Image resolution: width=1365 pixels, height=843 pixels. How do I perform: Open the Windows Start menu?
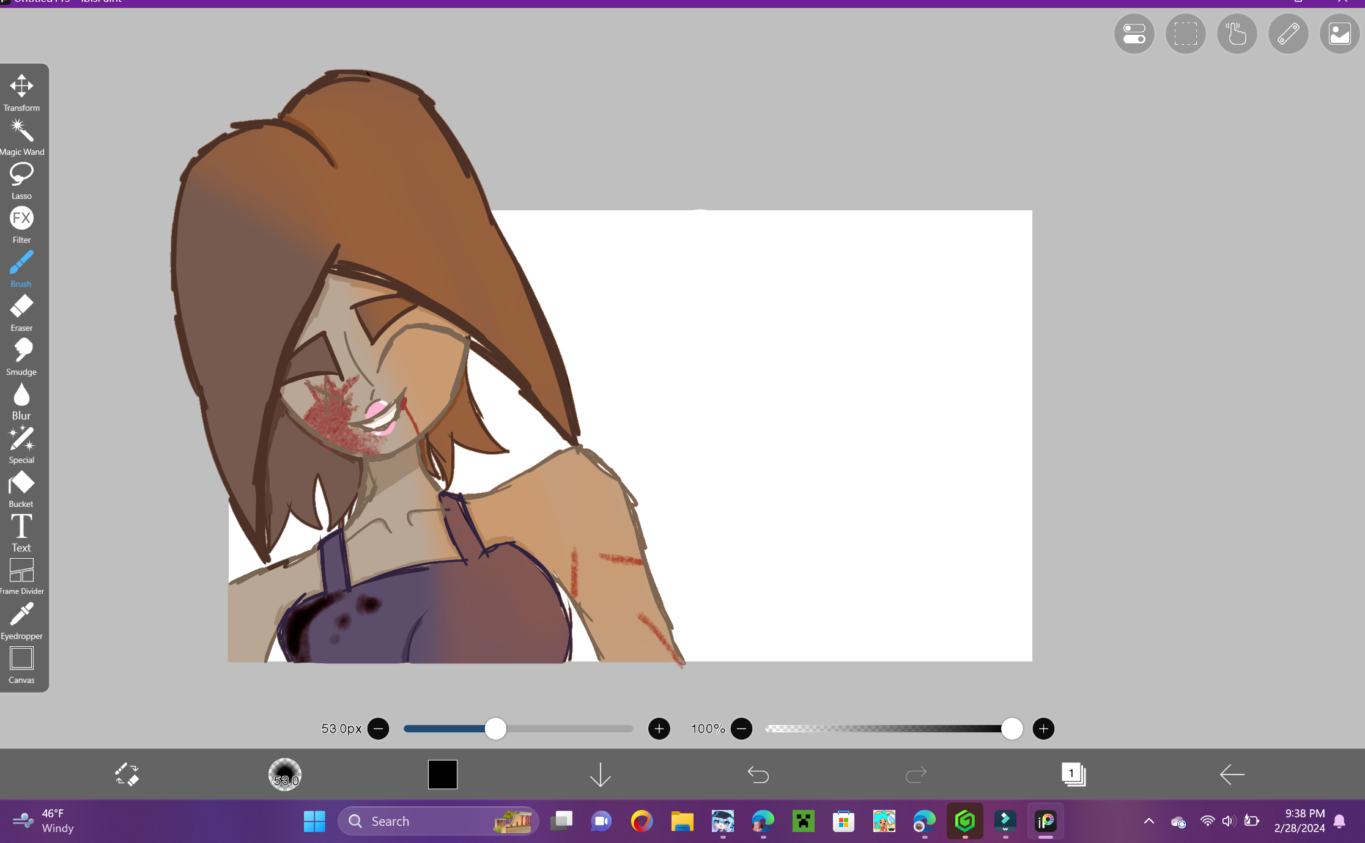[314, 821]
